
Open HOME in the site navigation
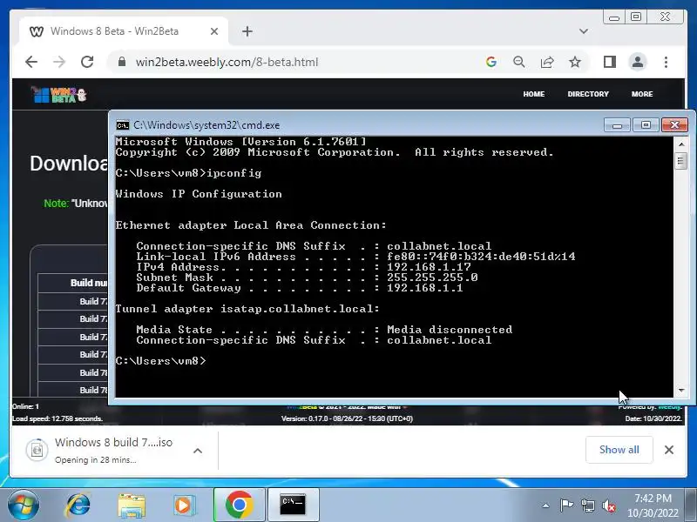(533, 94)
